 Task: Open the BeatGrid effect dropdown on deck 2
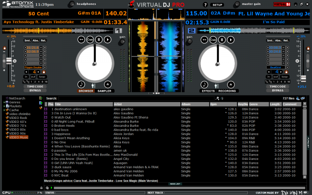click(x=287, y=67)
